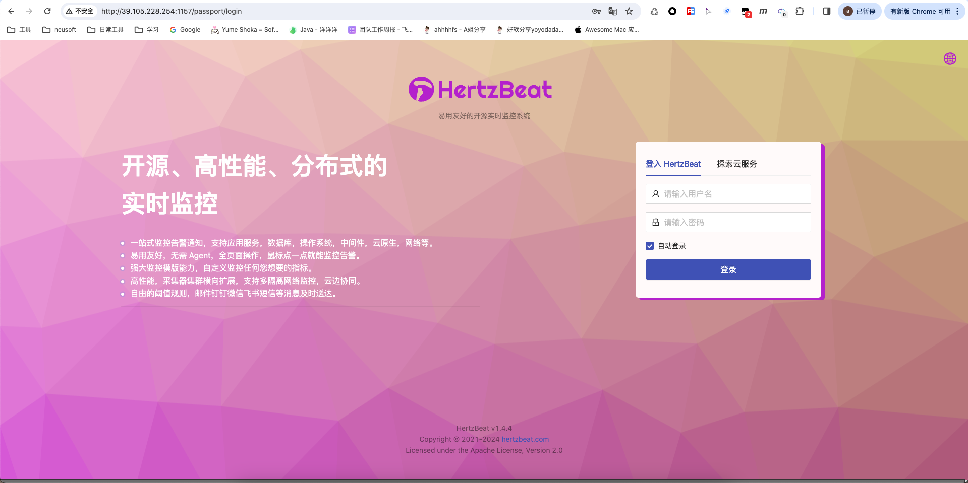968x483 pixels.
Task: Open the 已暂停 profile button
Action: point(860,11)
